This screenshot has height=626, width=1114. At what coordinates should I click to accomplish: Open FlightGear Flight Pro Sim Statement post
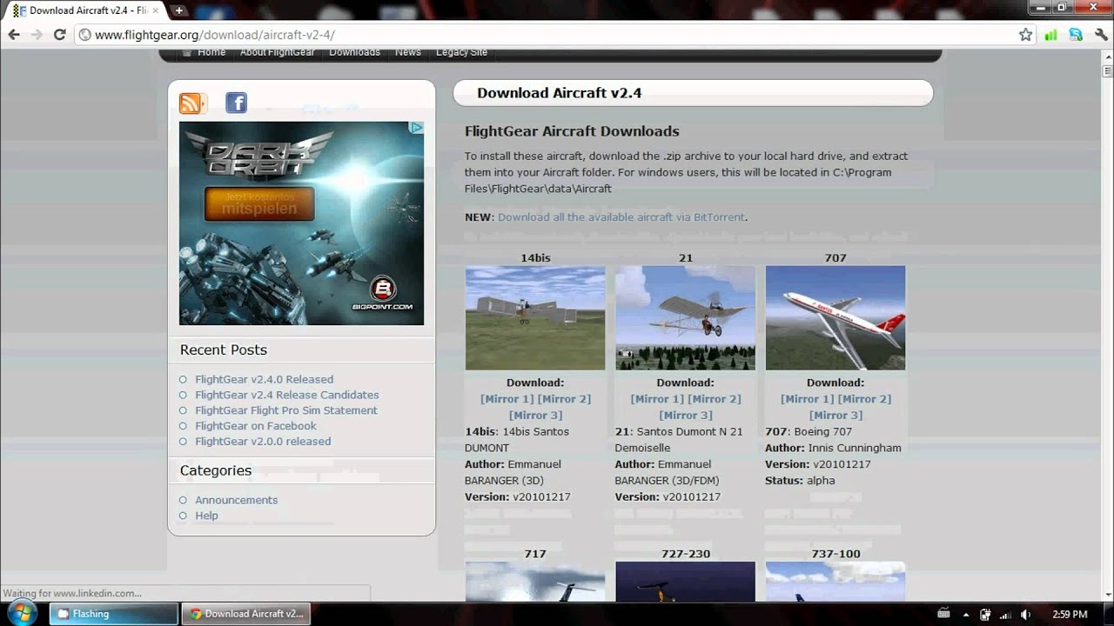point(286,410)
